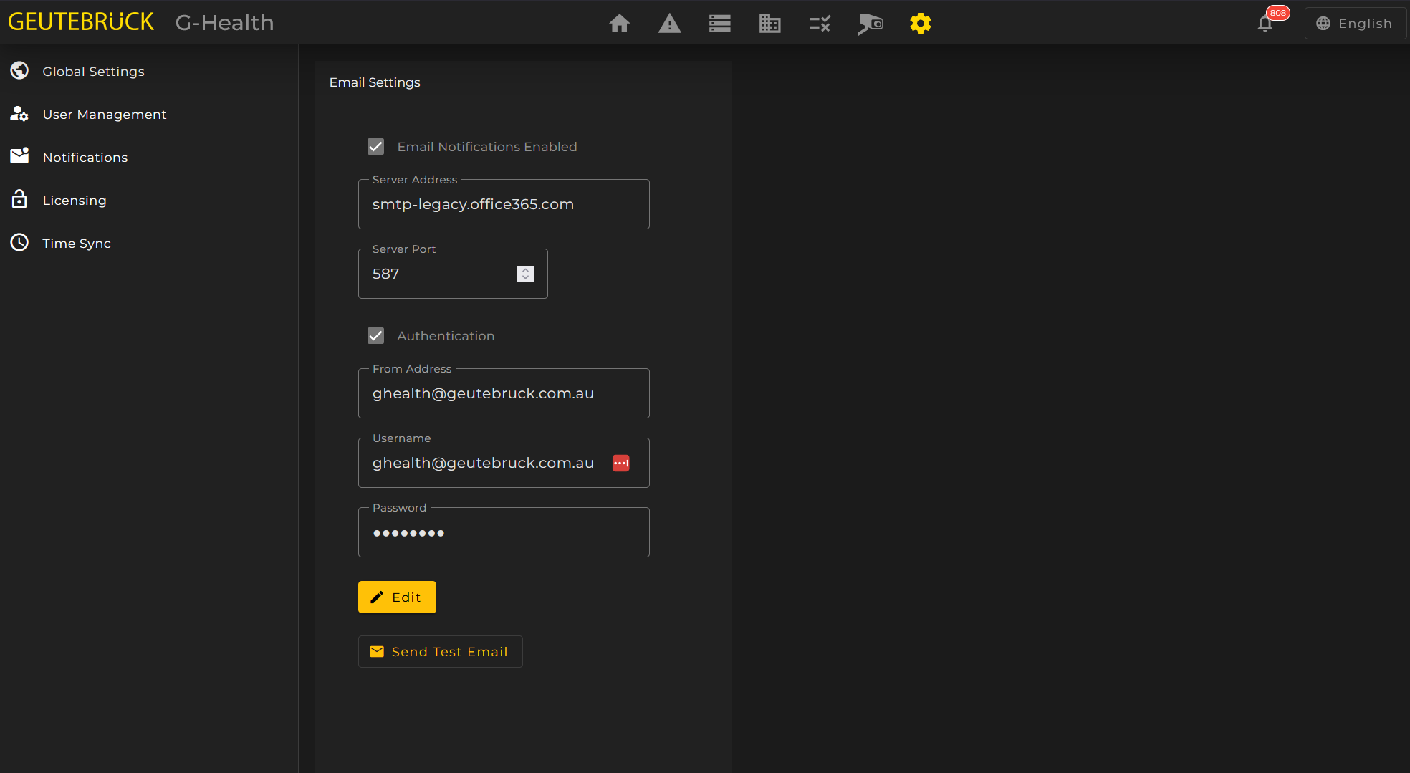Viewport: 1410px width, 773px height.
Task: Open the settings gear icon
Action: 920,24
